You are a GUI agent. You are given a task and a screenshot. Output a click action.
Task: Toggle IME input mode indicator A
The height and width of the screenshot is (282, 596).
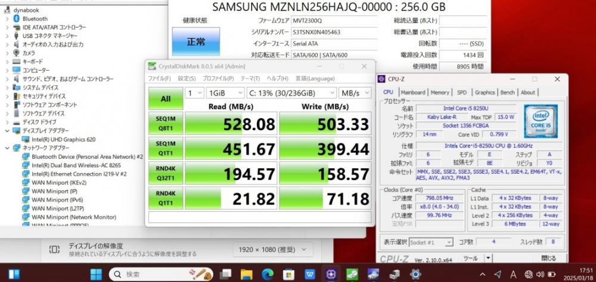pyautogui.click(x=513, y=274)
